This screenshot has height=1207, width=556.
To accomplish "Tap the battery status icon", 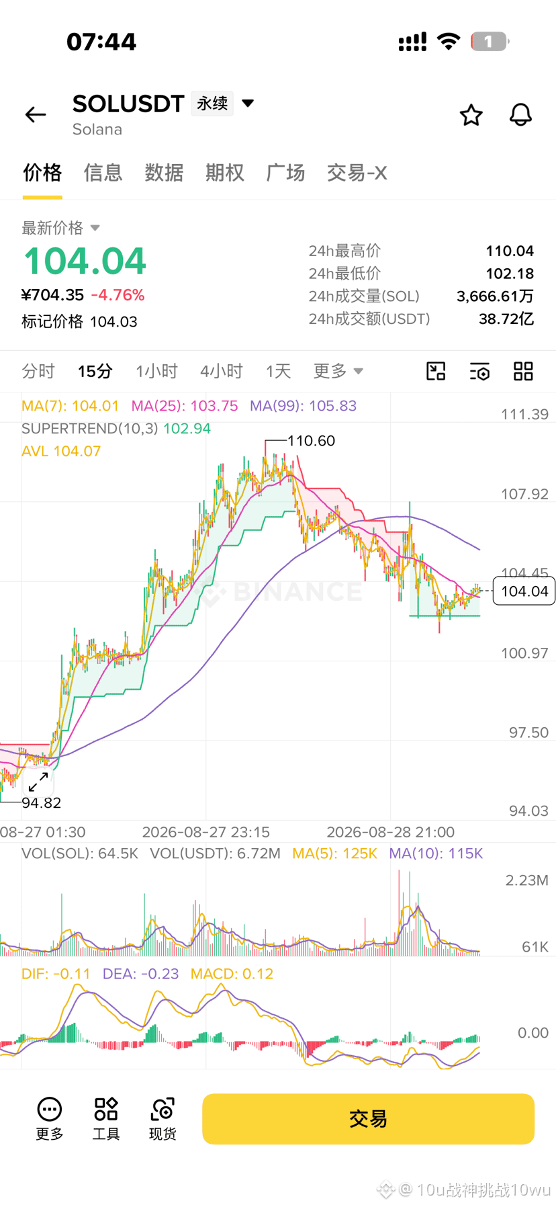I will (x=490, y=42).
